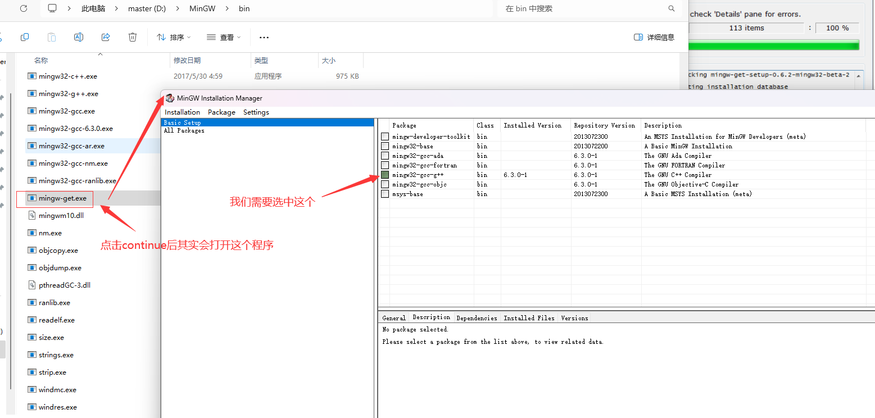The height and width of the screenshot is (418, 875).
Task: Open the 查看 view dropdown
Action: pos(224,37)
